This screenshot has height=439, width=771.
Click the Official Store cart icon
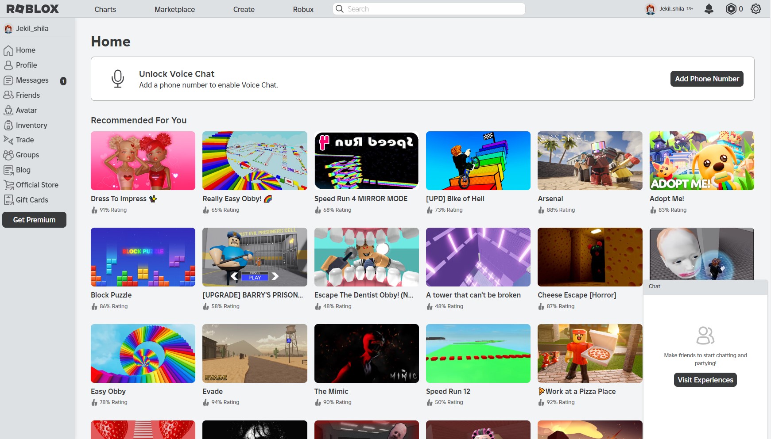[x=8, y=185]
